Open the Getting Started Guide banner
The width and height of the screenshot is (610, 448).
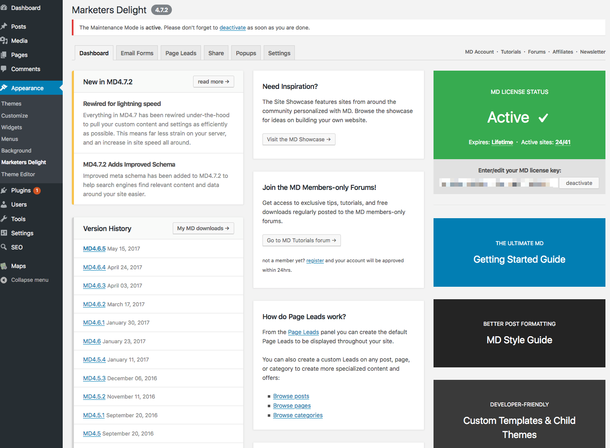click(519, 252)
